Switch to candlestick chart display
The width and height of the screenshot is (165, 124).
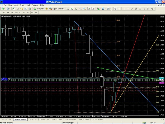click(x=72, y=9)
